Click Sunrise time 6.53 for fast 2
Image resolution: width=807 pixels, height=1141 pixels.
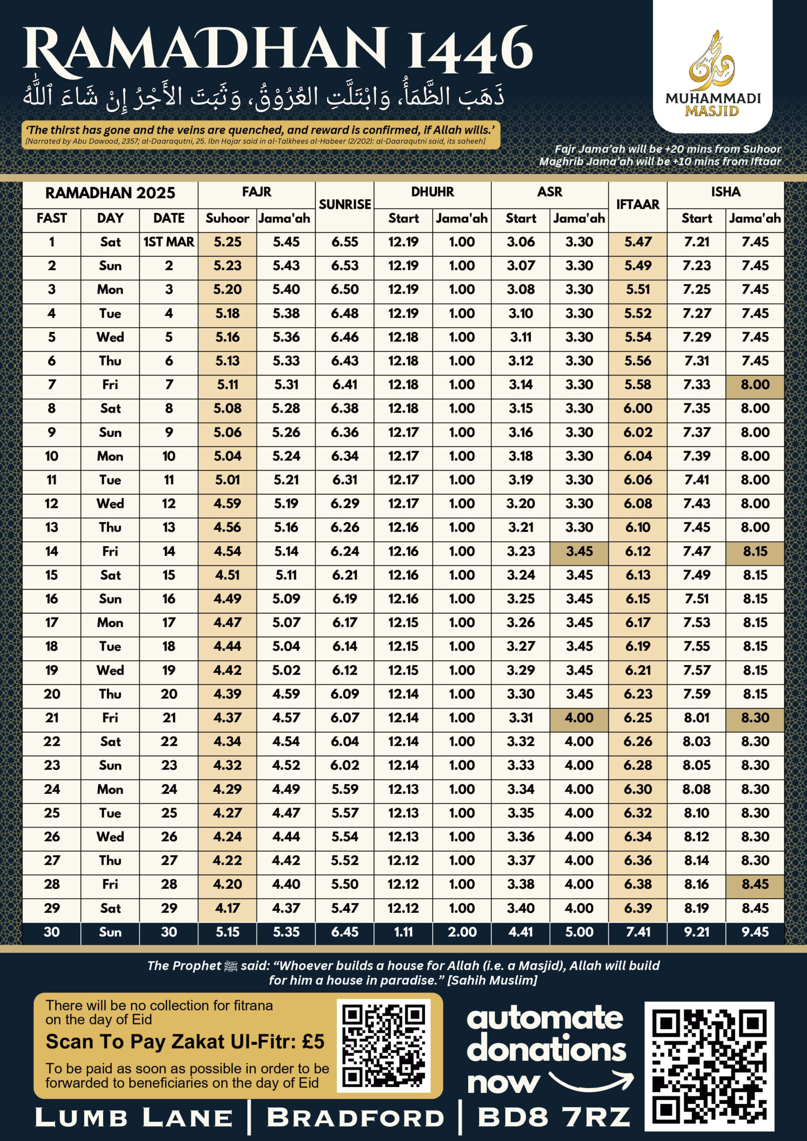345,266
